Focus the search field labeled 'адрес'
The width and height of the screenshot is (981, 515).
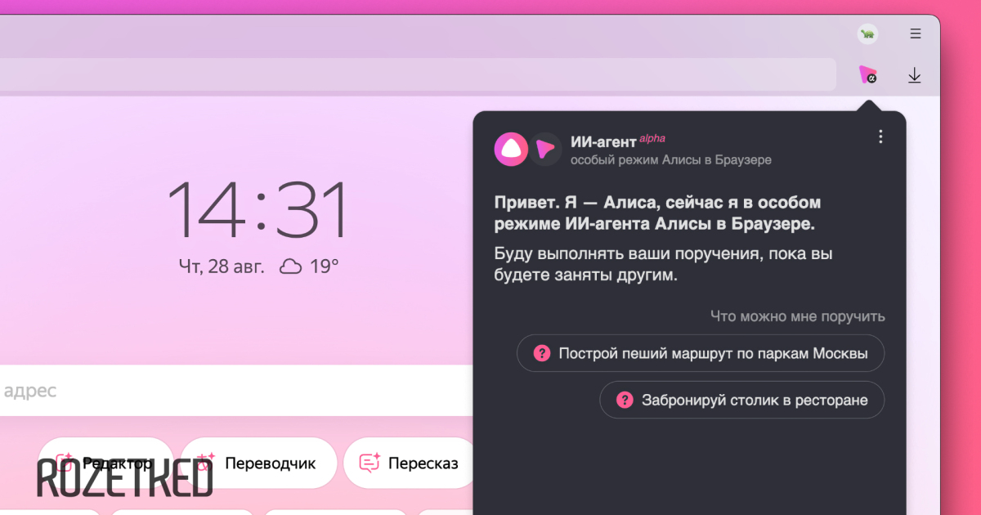pyautogui.click(x=229, y=391)
